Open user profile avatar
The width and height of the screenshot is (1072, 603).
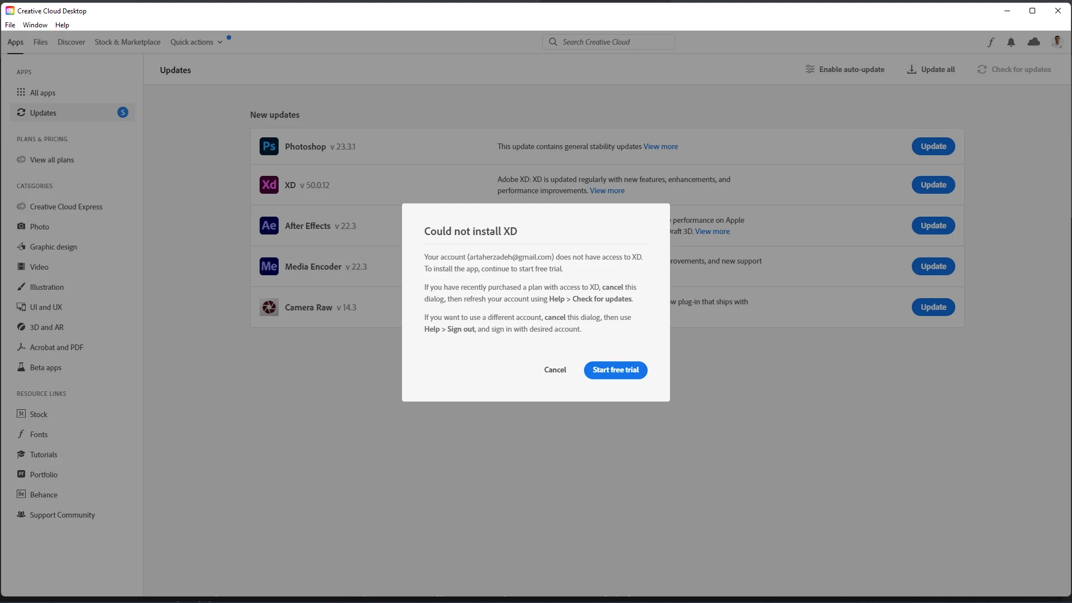click(x=1056, y=42)
